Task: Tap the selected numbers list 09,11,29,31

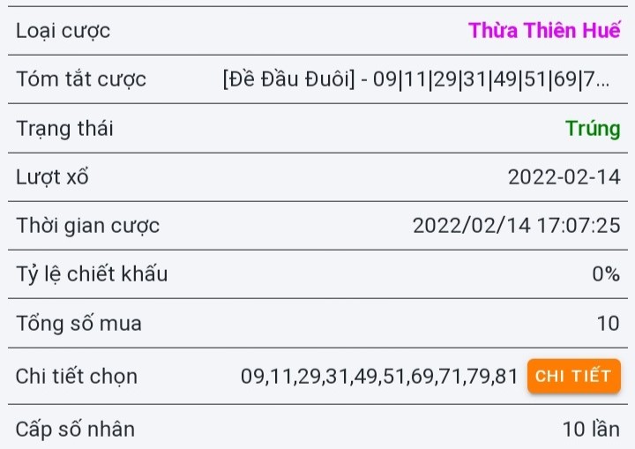Action: (x=379, y=377)
